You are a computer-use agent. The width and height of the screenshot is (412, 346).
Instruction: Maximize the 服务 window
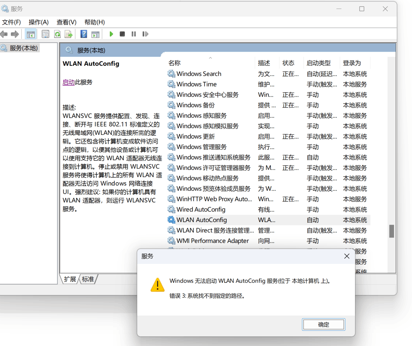tap(362, 9)
